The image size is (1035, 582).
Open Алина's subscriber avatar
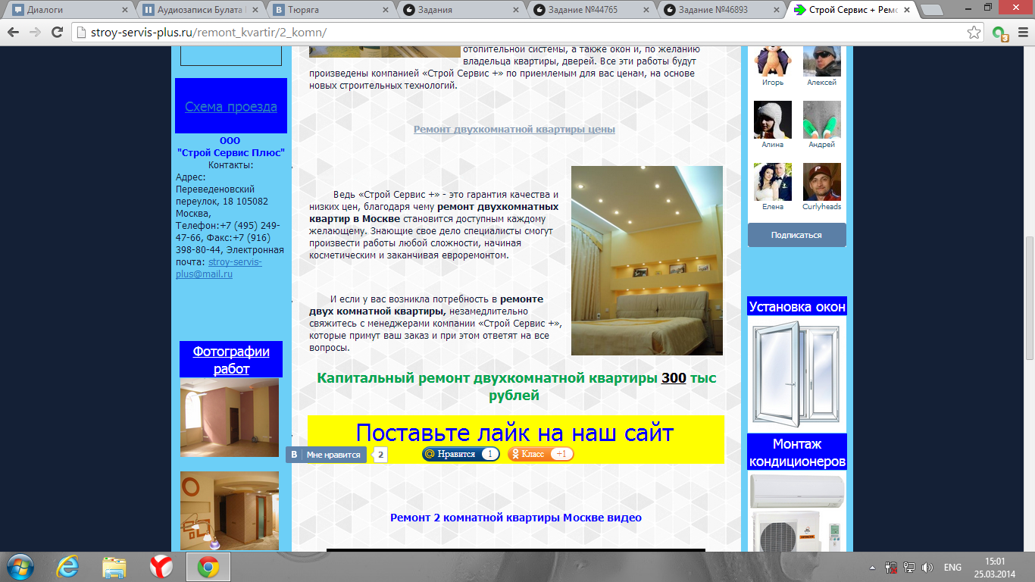point(773,120)
